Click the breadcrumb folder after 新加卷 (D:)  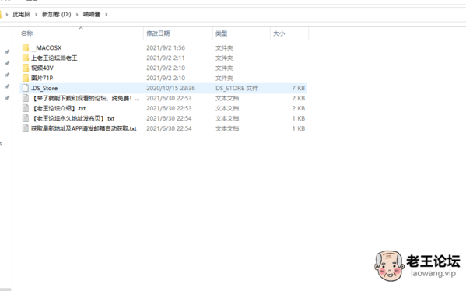coord(92,14)
